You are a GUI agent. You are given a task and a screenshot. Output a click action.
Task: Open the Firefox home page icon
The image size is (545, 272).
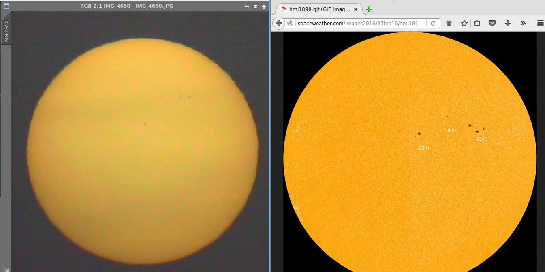[449, 23]
